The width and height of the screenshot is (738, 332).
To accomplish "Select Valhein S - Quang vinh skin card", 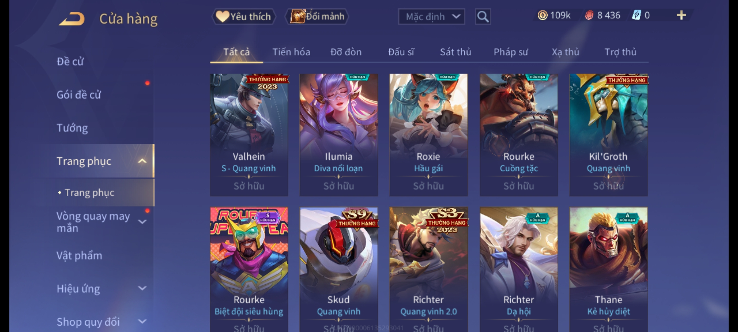I will pyautogui.click(x=249, y=135).
